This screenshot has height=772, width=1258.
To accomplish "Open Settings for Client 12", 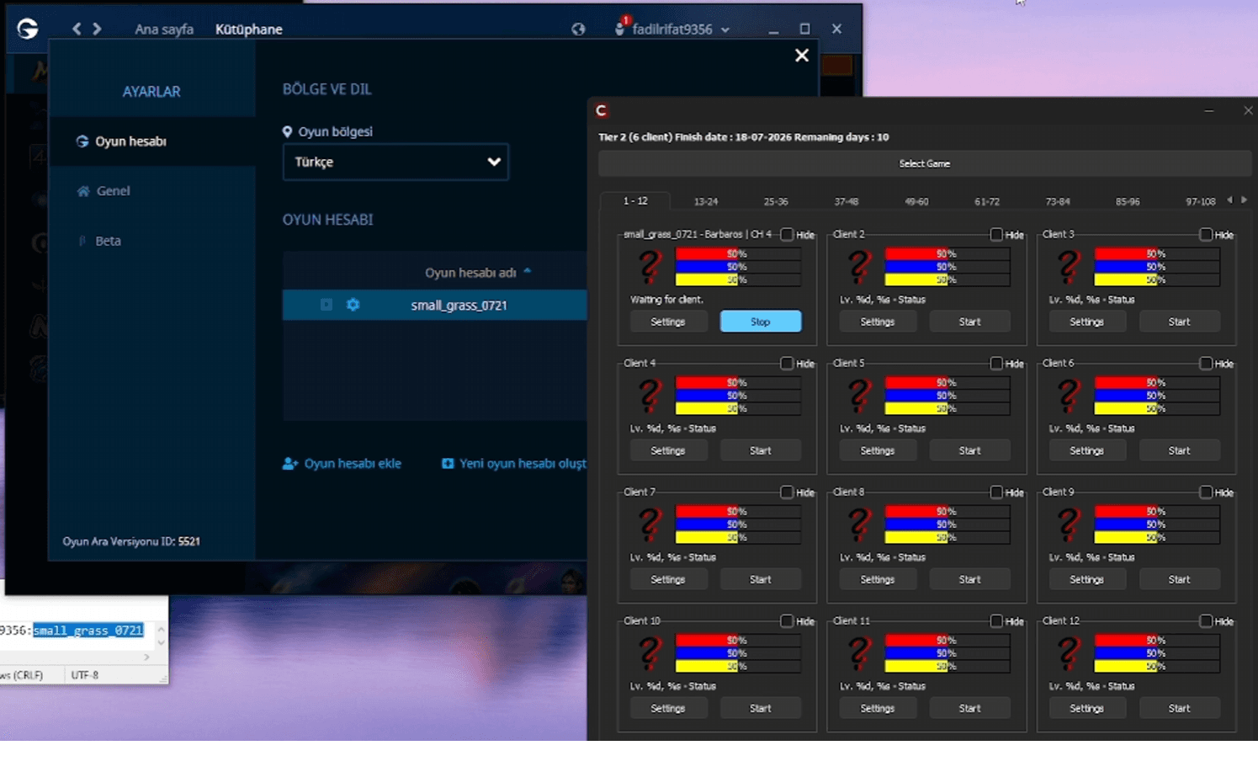I will (x=1086, y=708).
